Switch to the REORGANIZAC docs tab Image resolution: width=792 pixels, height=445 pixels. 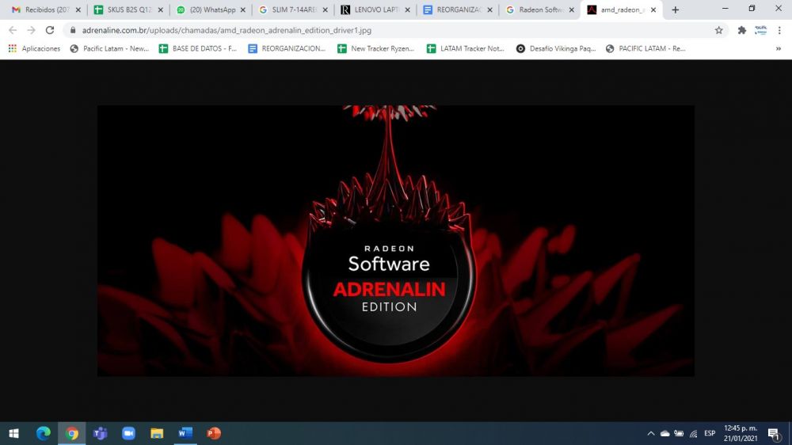click(x=452, y=10)
